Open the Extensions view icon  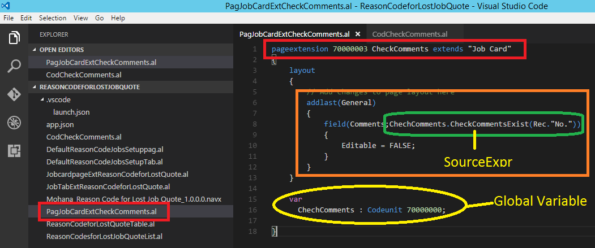[14, 150]
